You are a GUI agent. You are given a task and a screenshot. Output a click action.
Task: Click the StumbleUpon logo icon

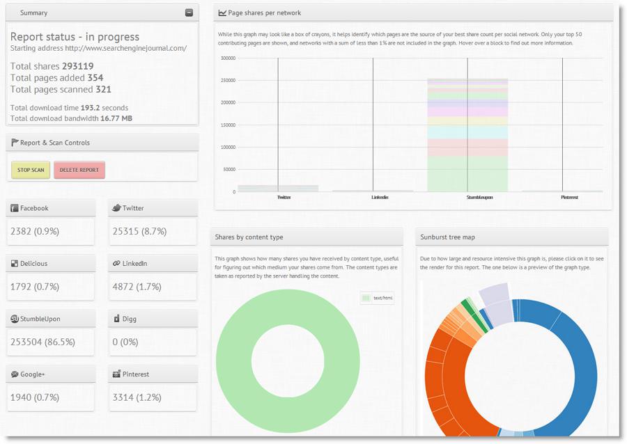[x=15, y=319]
